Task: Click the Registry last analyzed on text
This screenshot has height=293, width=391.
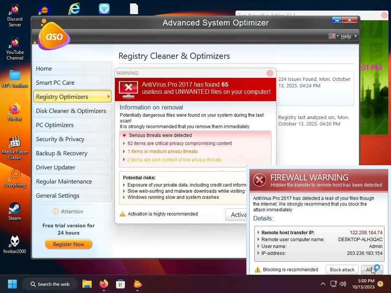Action: (313, 121)
